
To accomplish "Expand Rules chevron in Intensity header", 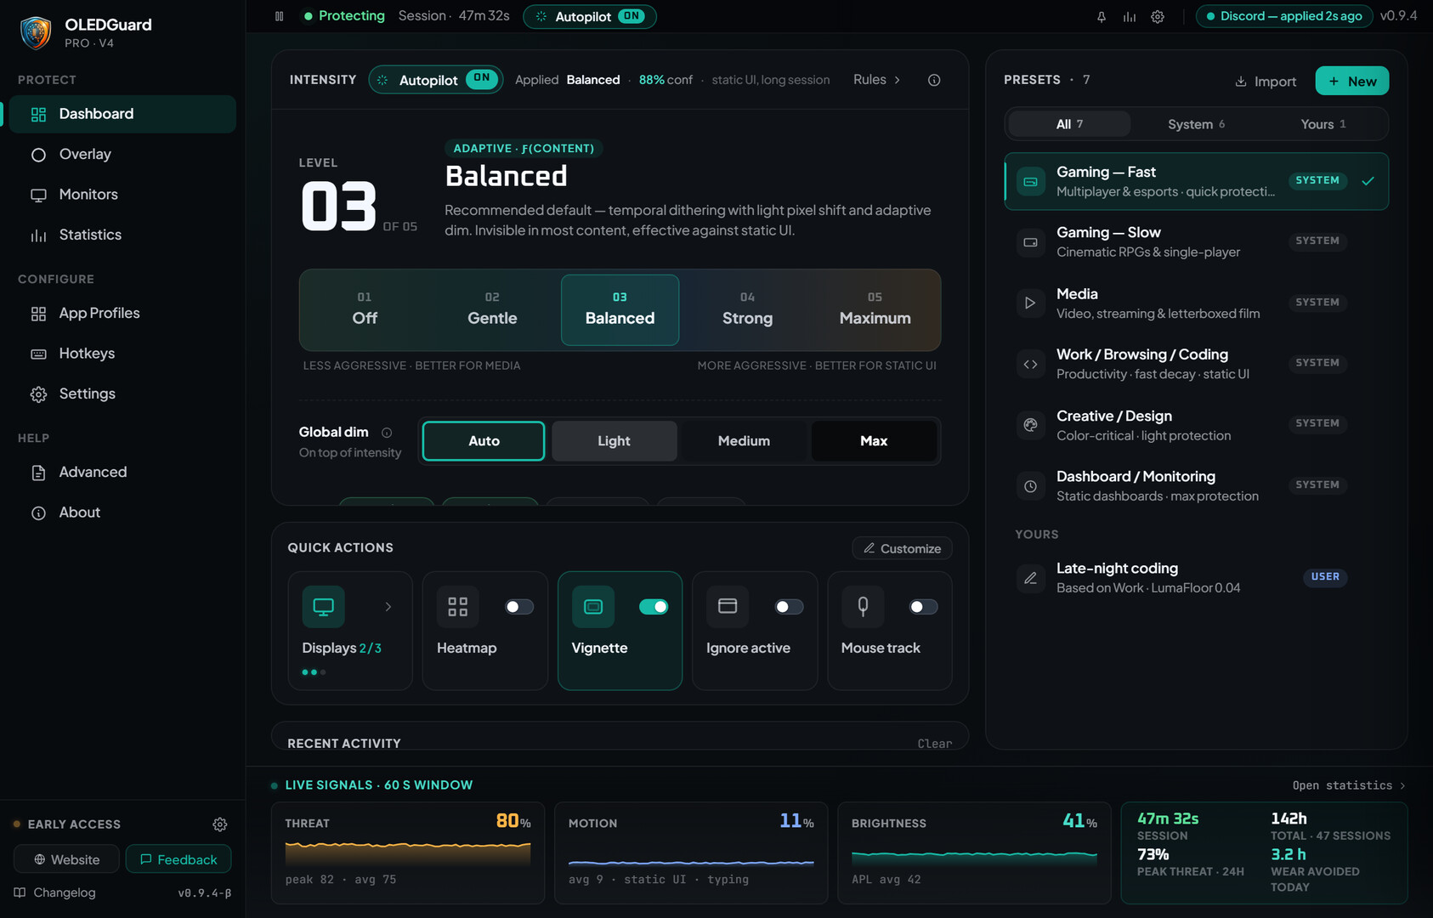I will [897, 80].
